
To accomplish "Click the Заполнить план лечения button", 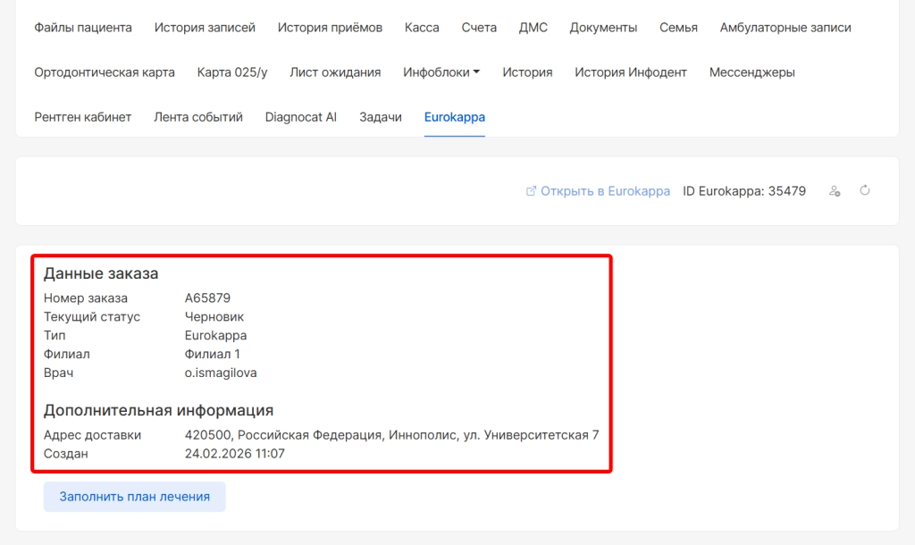I will (135, 497).
